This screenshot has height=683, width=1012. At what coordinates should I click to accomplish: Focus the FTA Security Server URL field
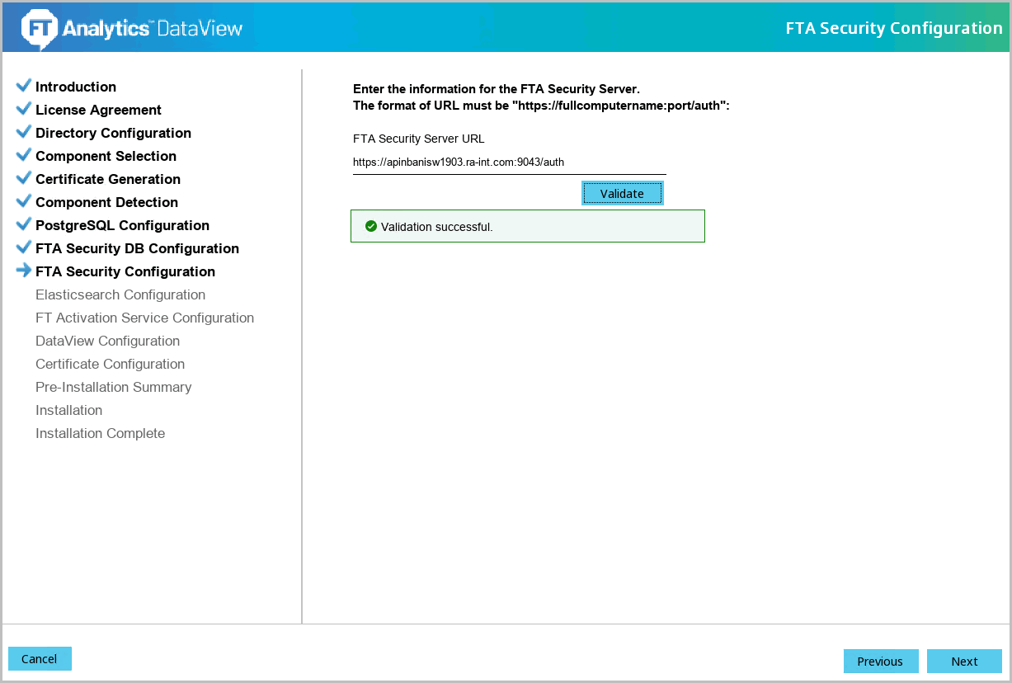(x=509, y=163)
